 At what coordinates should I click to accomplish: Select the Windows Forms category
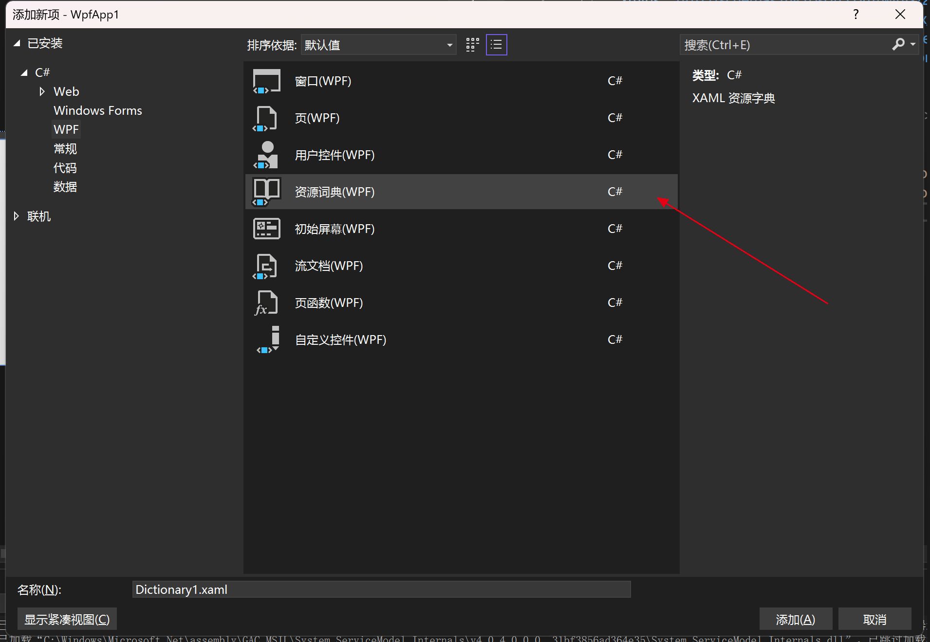tap(97, 110)
